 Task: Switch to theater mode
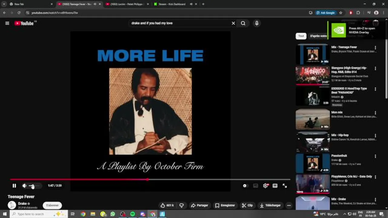275,186
